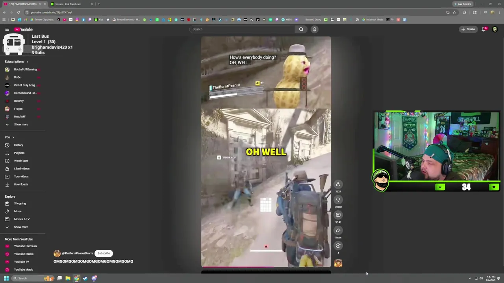Open the StreamElements bookmark
Image resolution: width=504 pixels, height=283 pixels.
point(126,20)
